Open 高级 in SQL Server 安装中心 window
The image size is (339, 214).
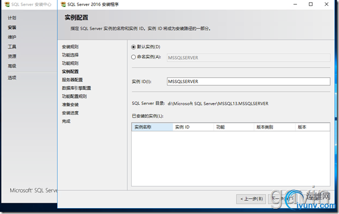(12, 66)
